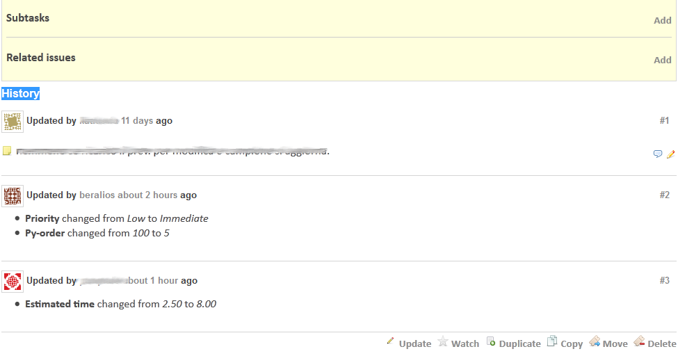Viewport: 678px width, 356px height.
Task: Click the Delete icon at bottom right
Action: [640, 341]
